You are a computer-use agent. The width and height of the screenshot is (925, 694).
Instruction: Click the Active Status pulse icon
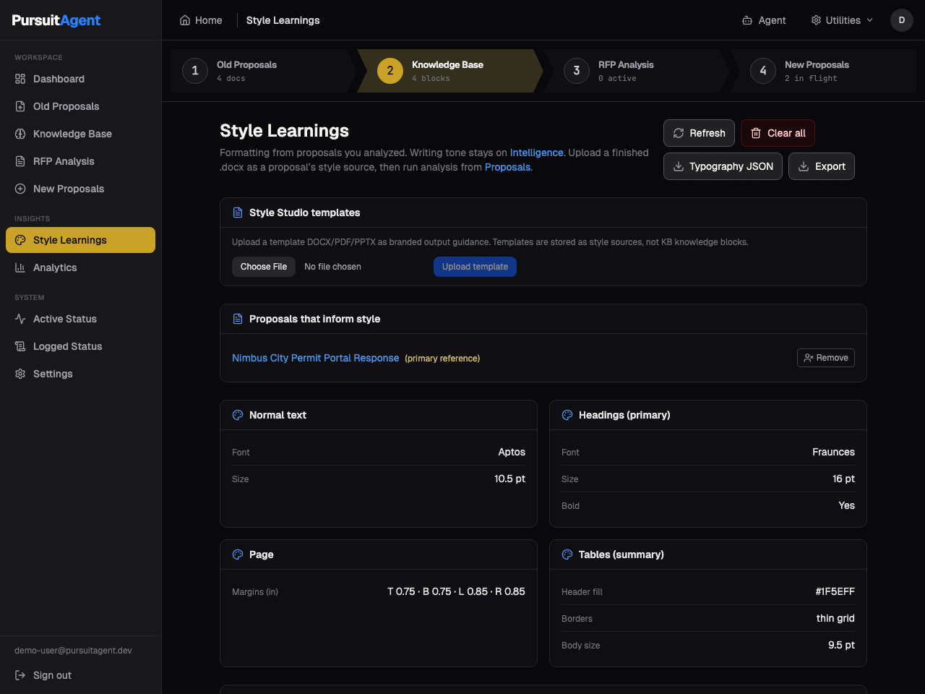(20, 319)
